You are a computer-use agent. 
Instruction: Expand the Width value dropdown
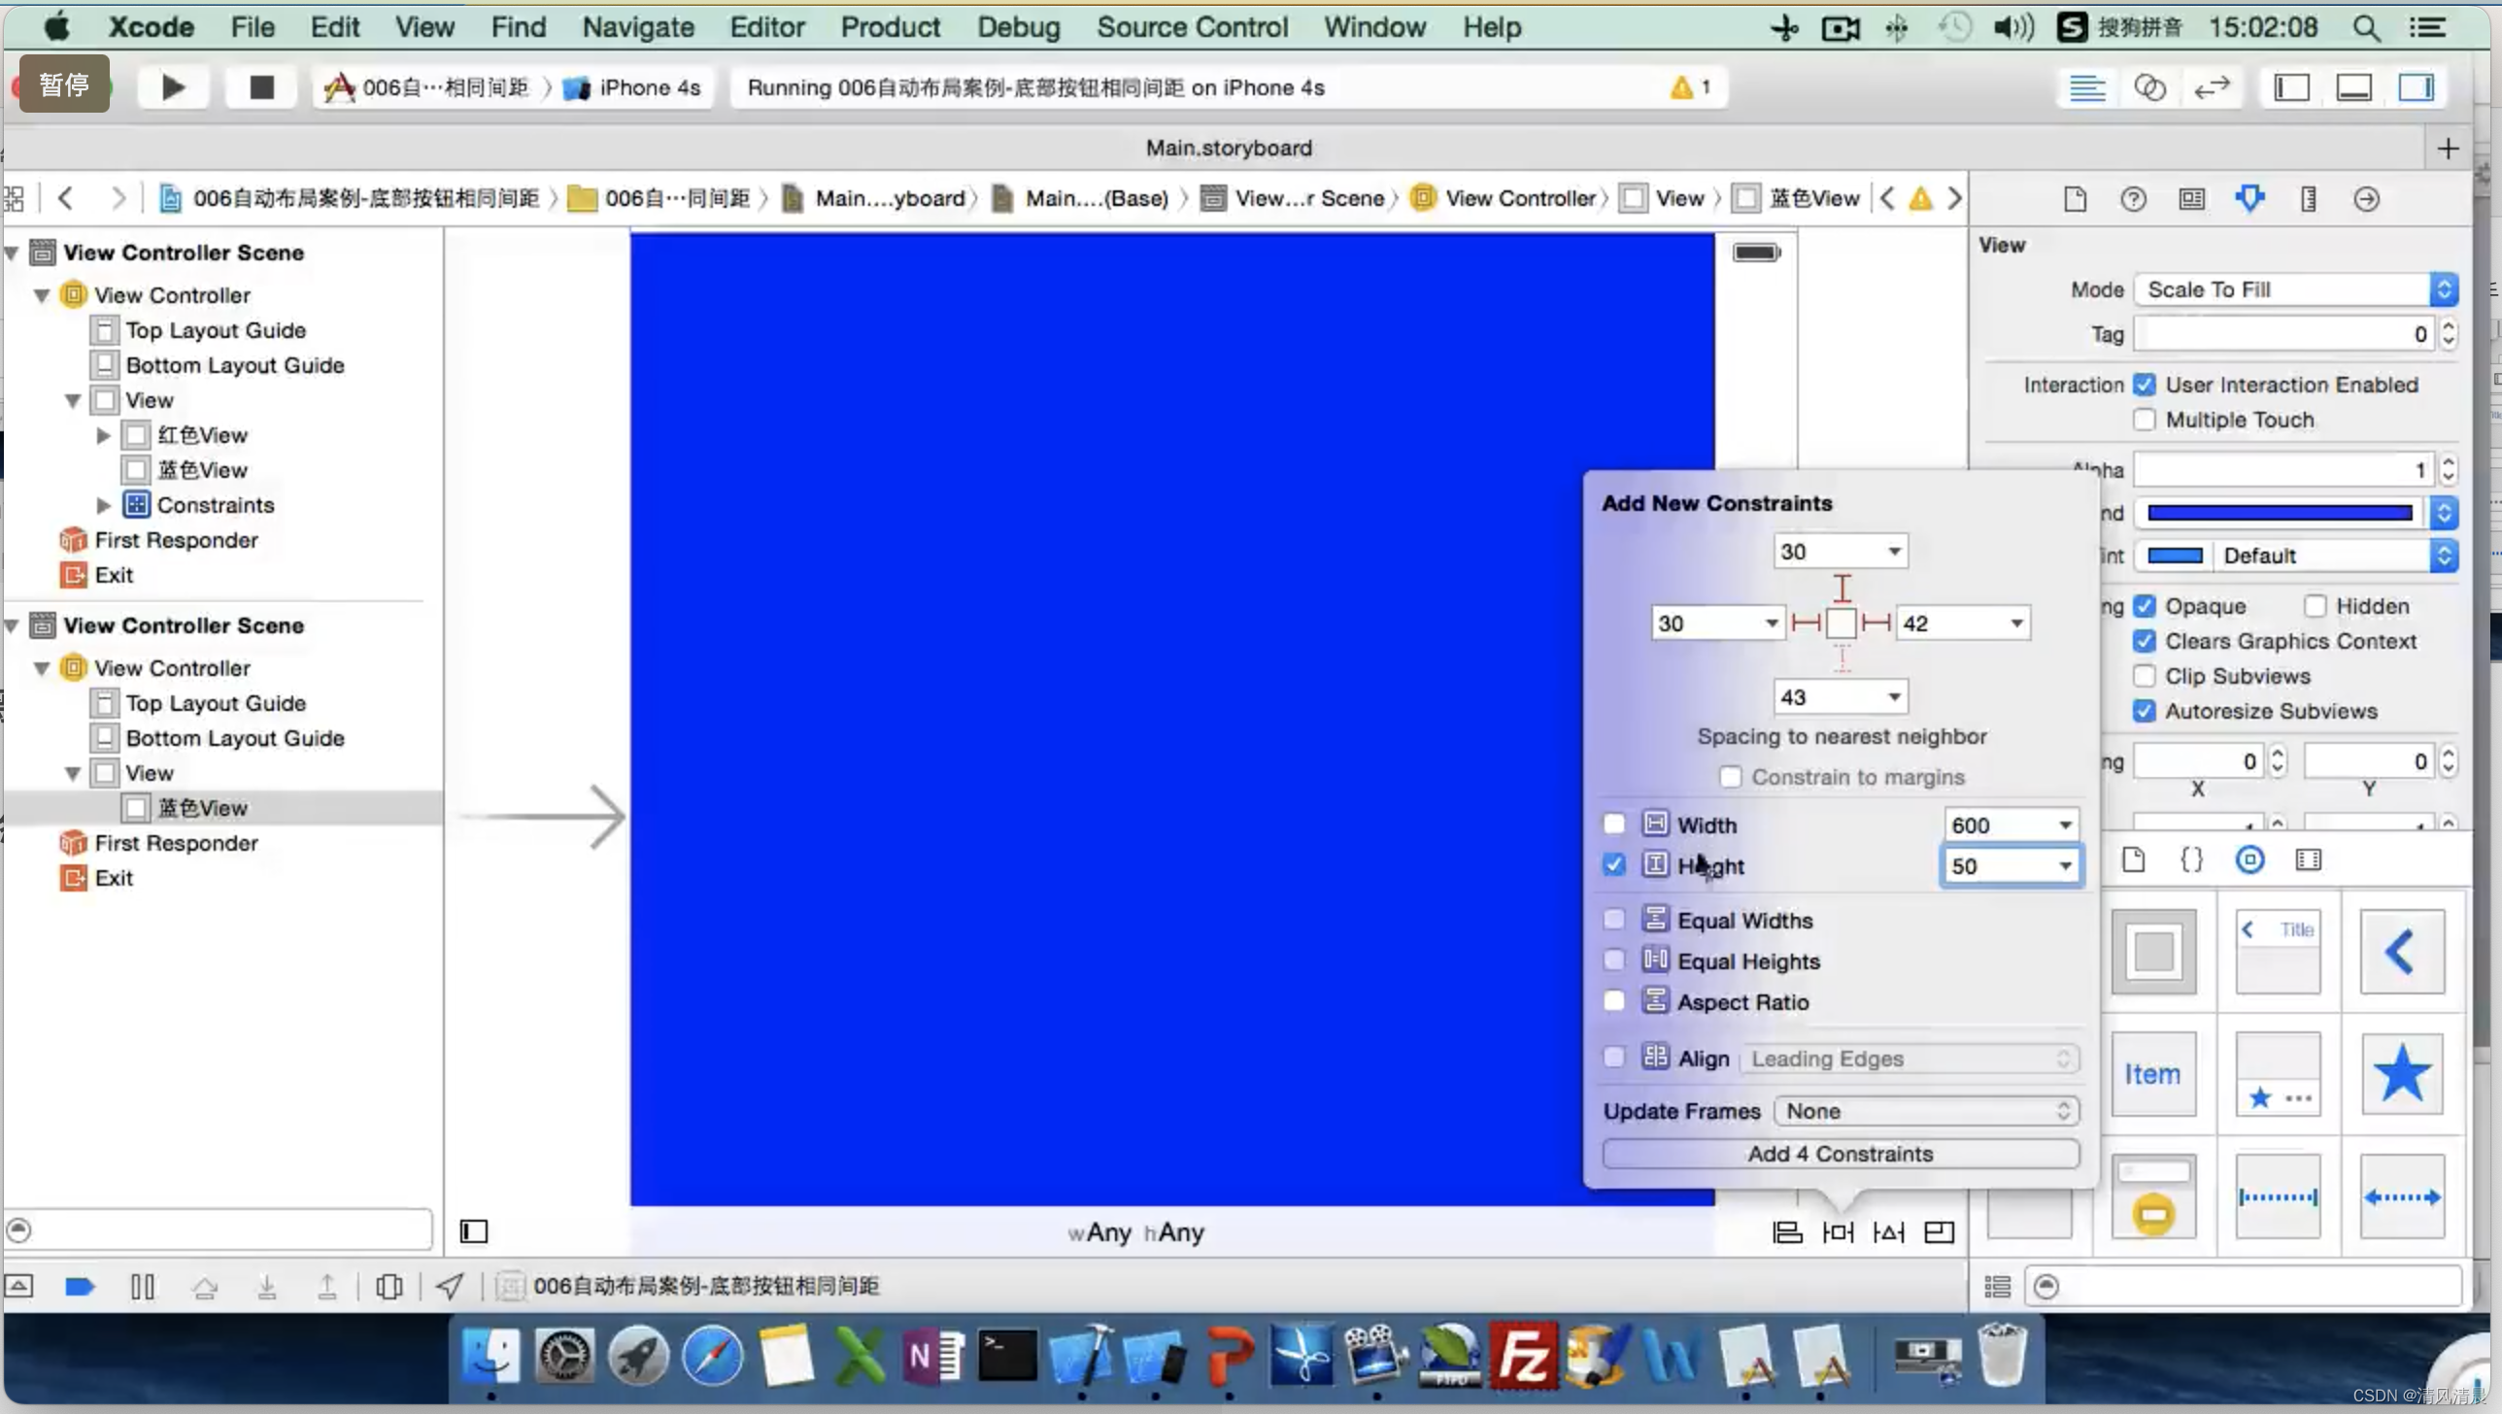click(x=2064, y=823)
